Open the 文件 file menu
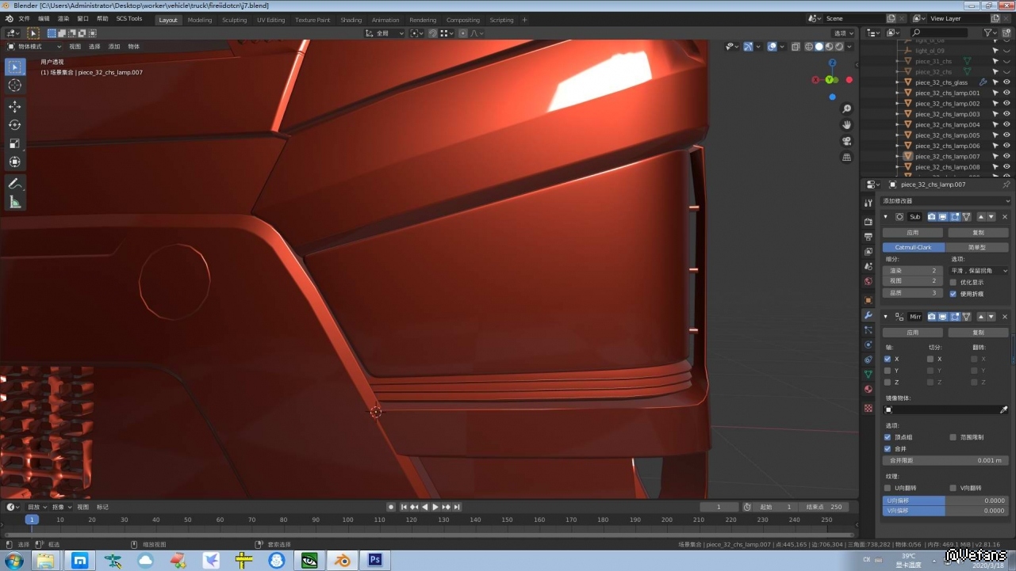This screenshot has height=571, width=1016. (x=24, y=18)
